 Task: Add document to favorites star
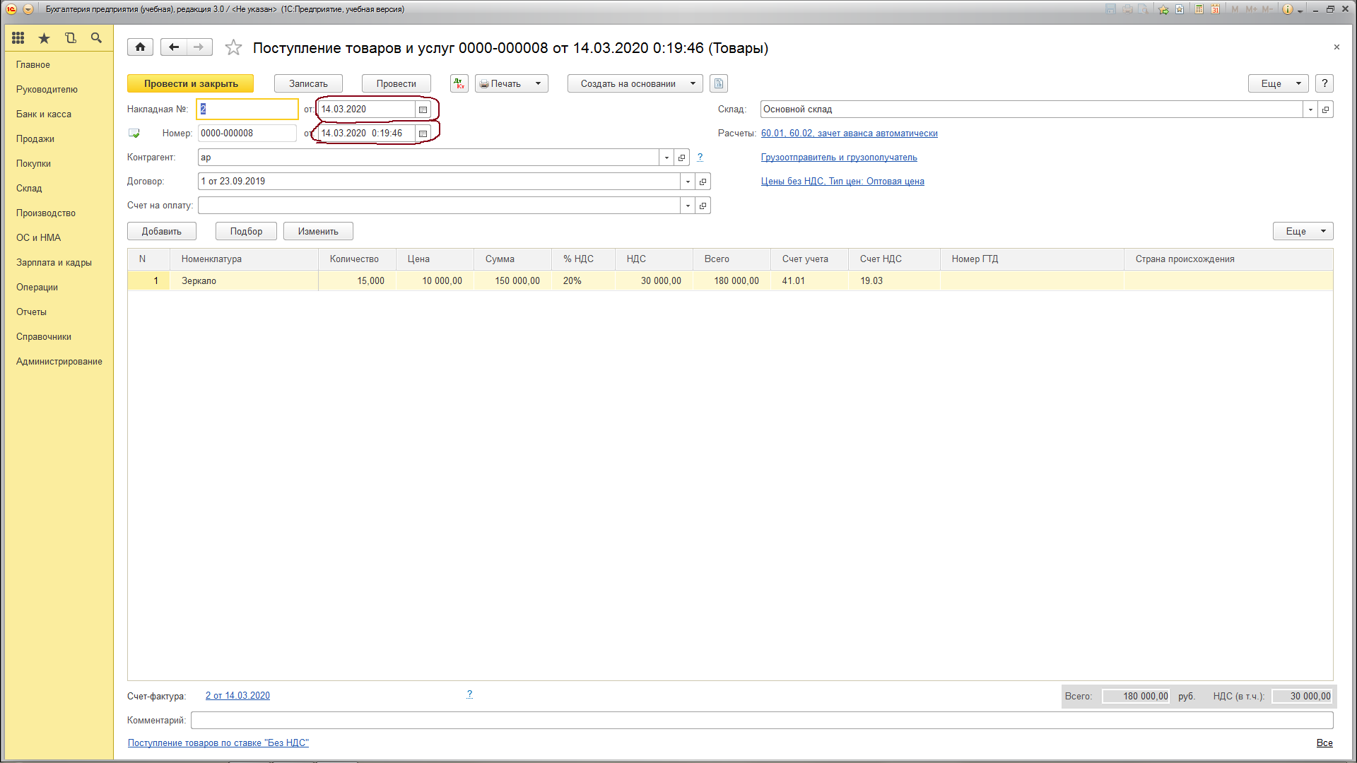tap(233, 48)
